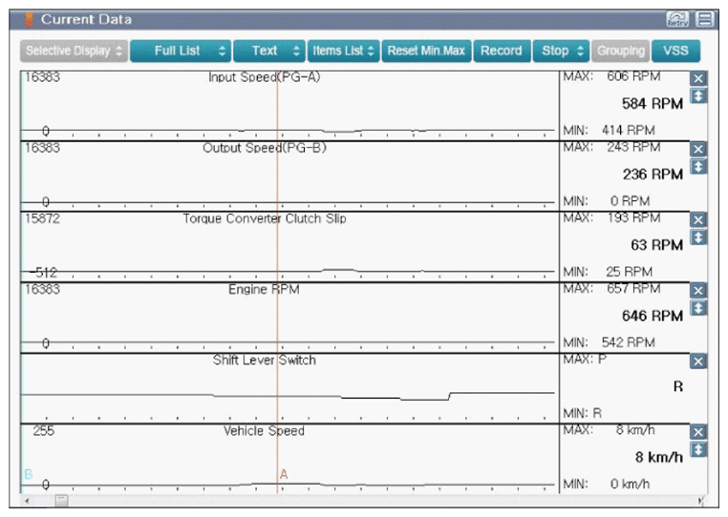Viewport: 728px width, 517px height.
Task: Remove the Output Speed(PG-B) graph row
Action: coord(697,150)
